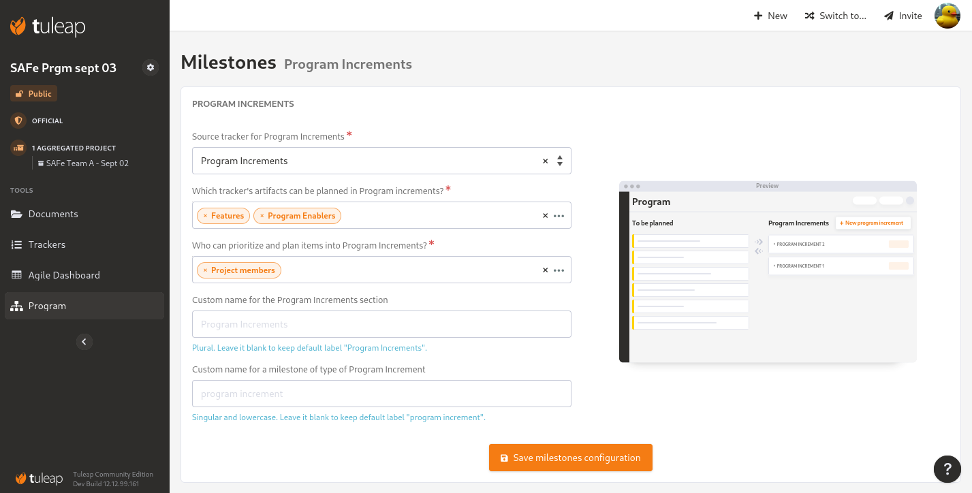972x493 pixels.
Task: Open the Invite dialog from the top bar
Action: click(902, 15)
